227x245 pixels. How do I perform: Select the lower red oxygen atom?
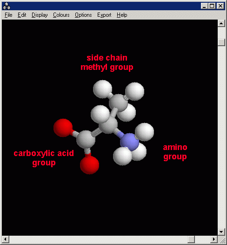pyautogui.click(x=90, y=165)
